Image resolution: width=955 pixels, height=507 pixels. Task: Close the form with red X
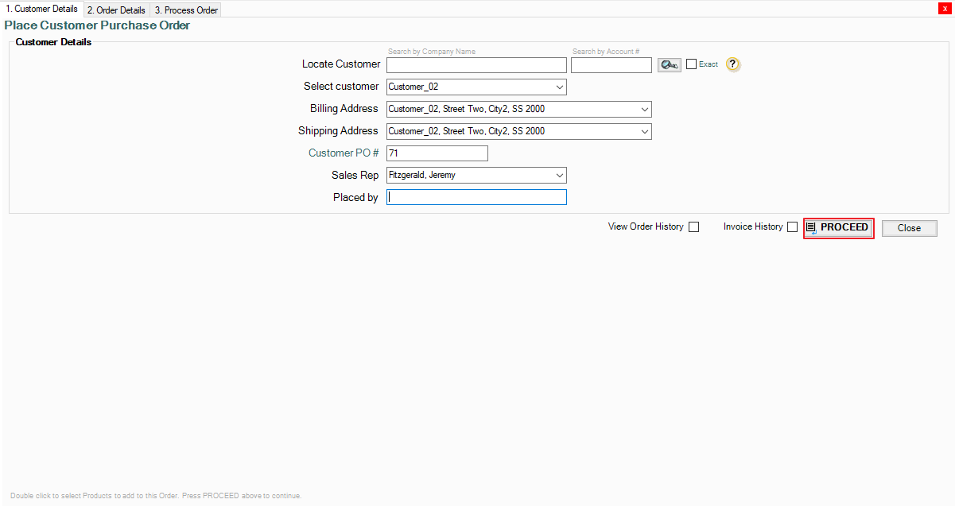click(x=945, y=8)
